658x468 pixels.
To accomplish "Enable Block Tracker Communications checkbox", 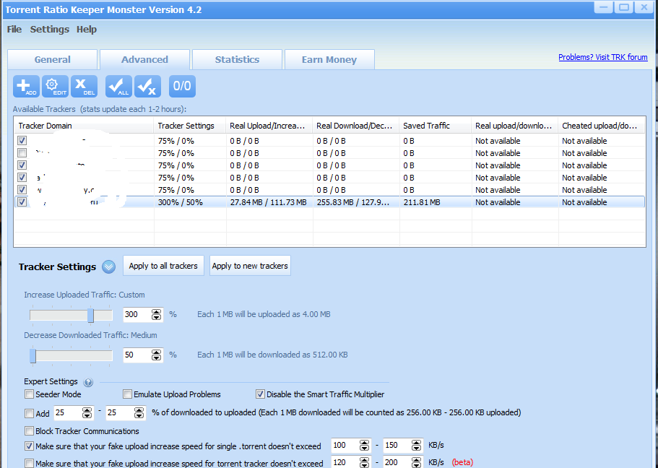I will point(30,431).
